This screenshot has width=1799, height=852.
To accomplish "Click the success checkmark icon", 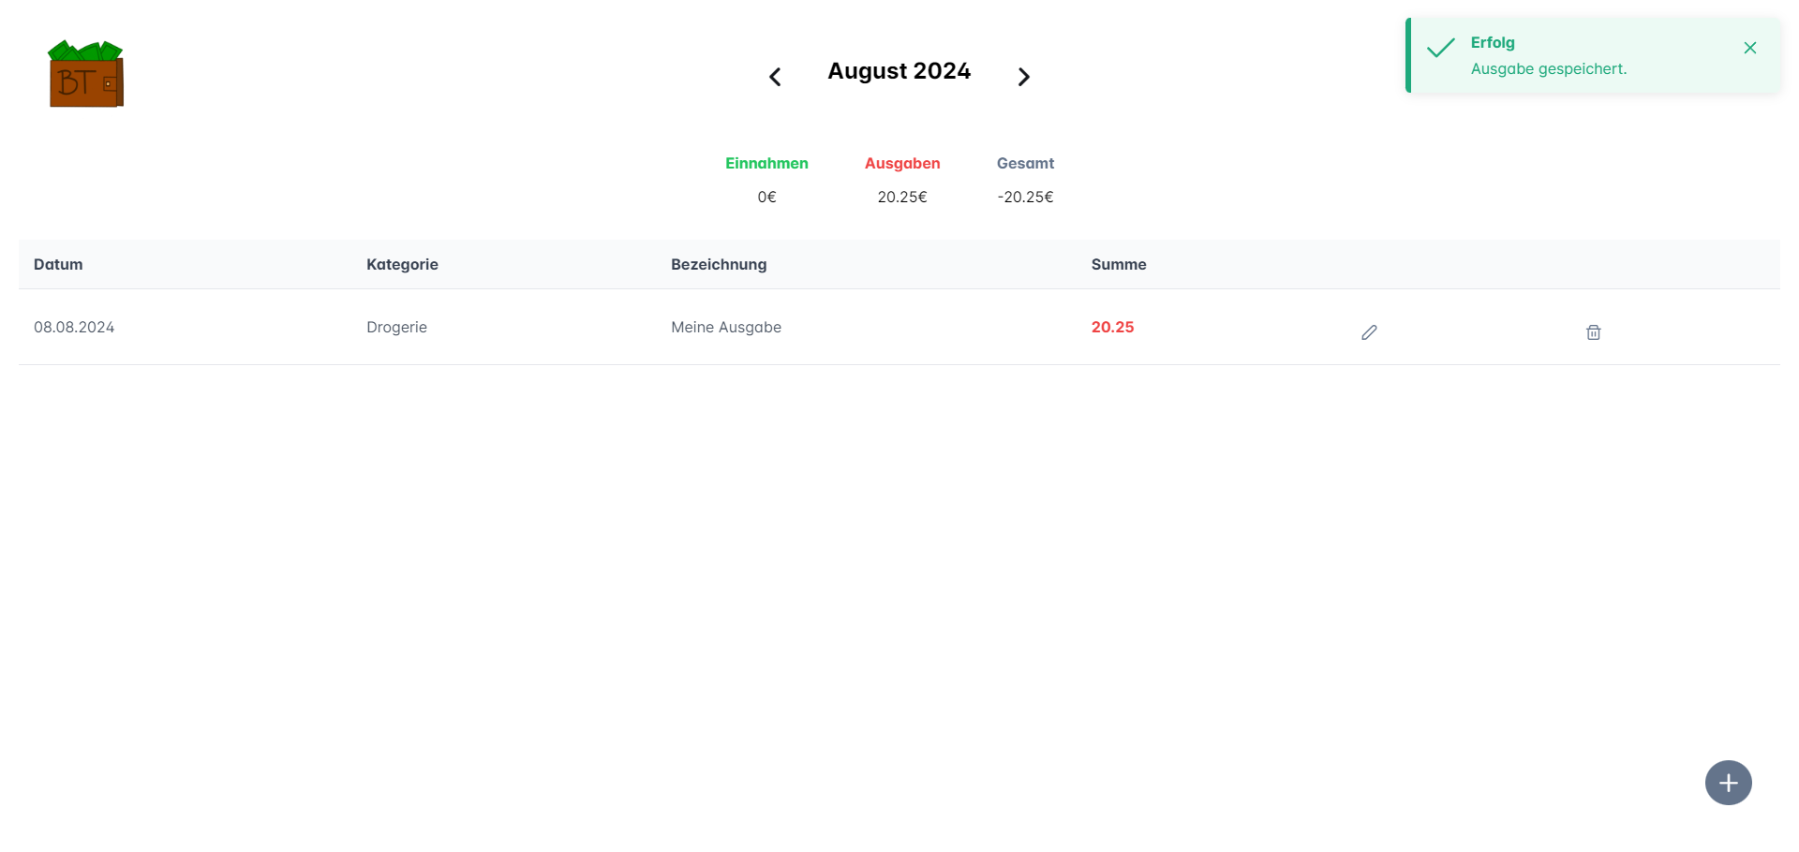I will pos(1440,48).
